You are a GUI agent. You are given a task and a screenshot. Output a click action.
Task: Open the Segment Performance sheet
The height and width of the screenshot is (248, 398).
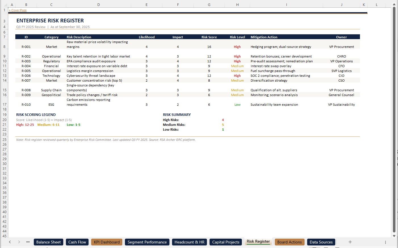point(147,242)
